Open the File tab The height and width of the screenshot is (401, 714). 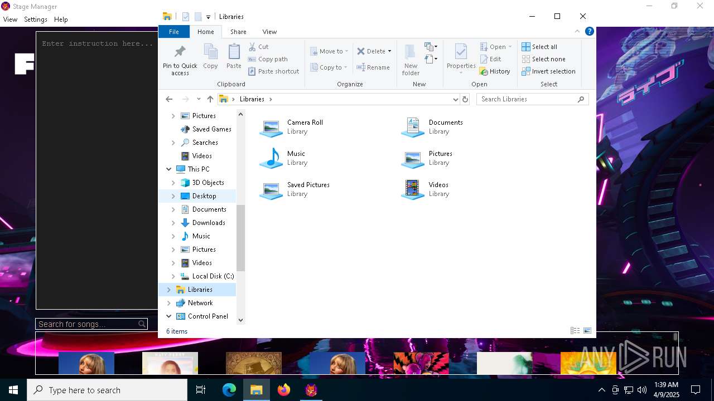tap(174, 32)
